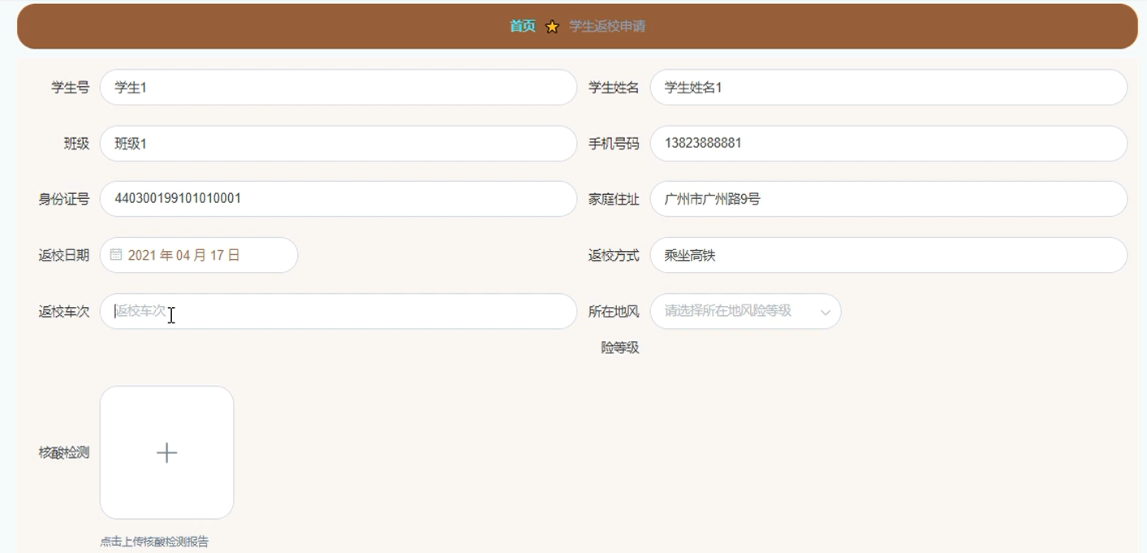
Task: Select the 班级 input box
Action: click(x=338, y=144)
